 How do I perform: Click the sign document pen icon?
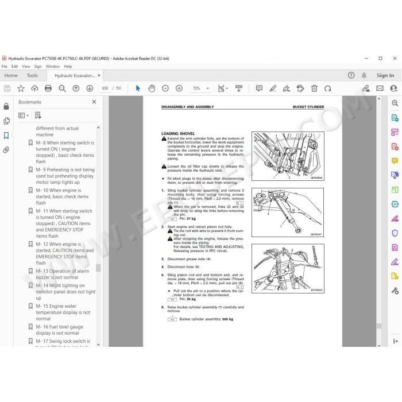click(x=287, y=88)
